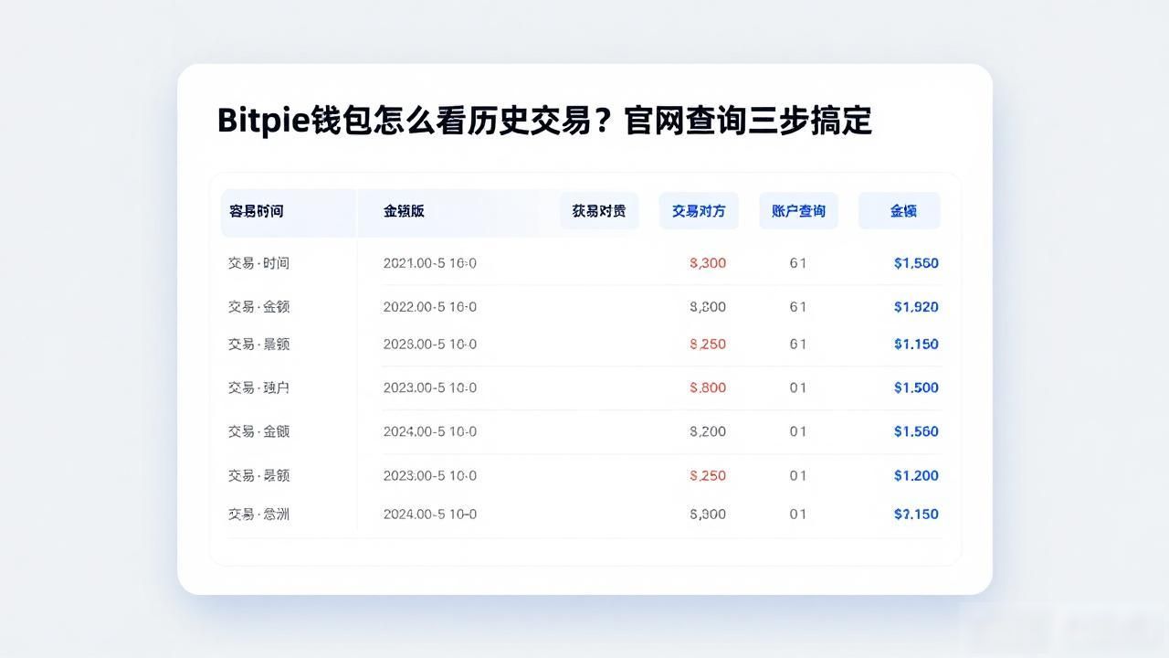Viewport: 1169px width, 658px height.
Task: Click the 获易对费 column header
Action: click(x=599, y=211)
